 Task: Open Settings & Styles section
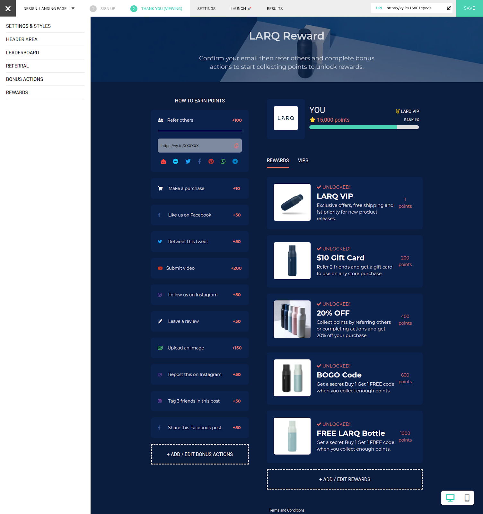click(45, 26)
